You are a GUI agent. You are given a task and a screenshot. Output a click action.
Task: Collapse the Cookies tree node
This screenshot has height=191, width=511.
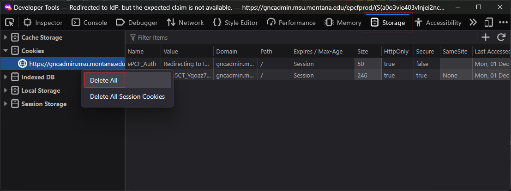(x=5, y=51)
